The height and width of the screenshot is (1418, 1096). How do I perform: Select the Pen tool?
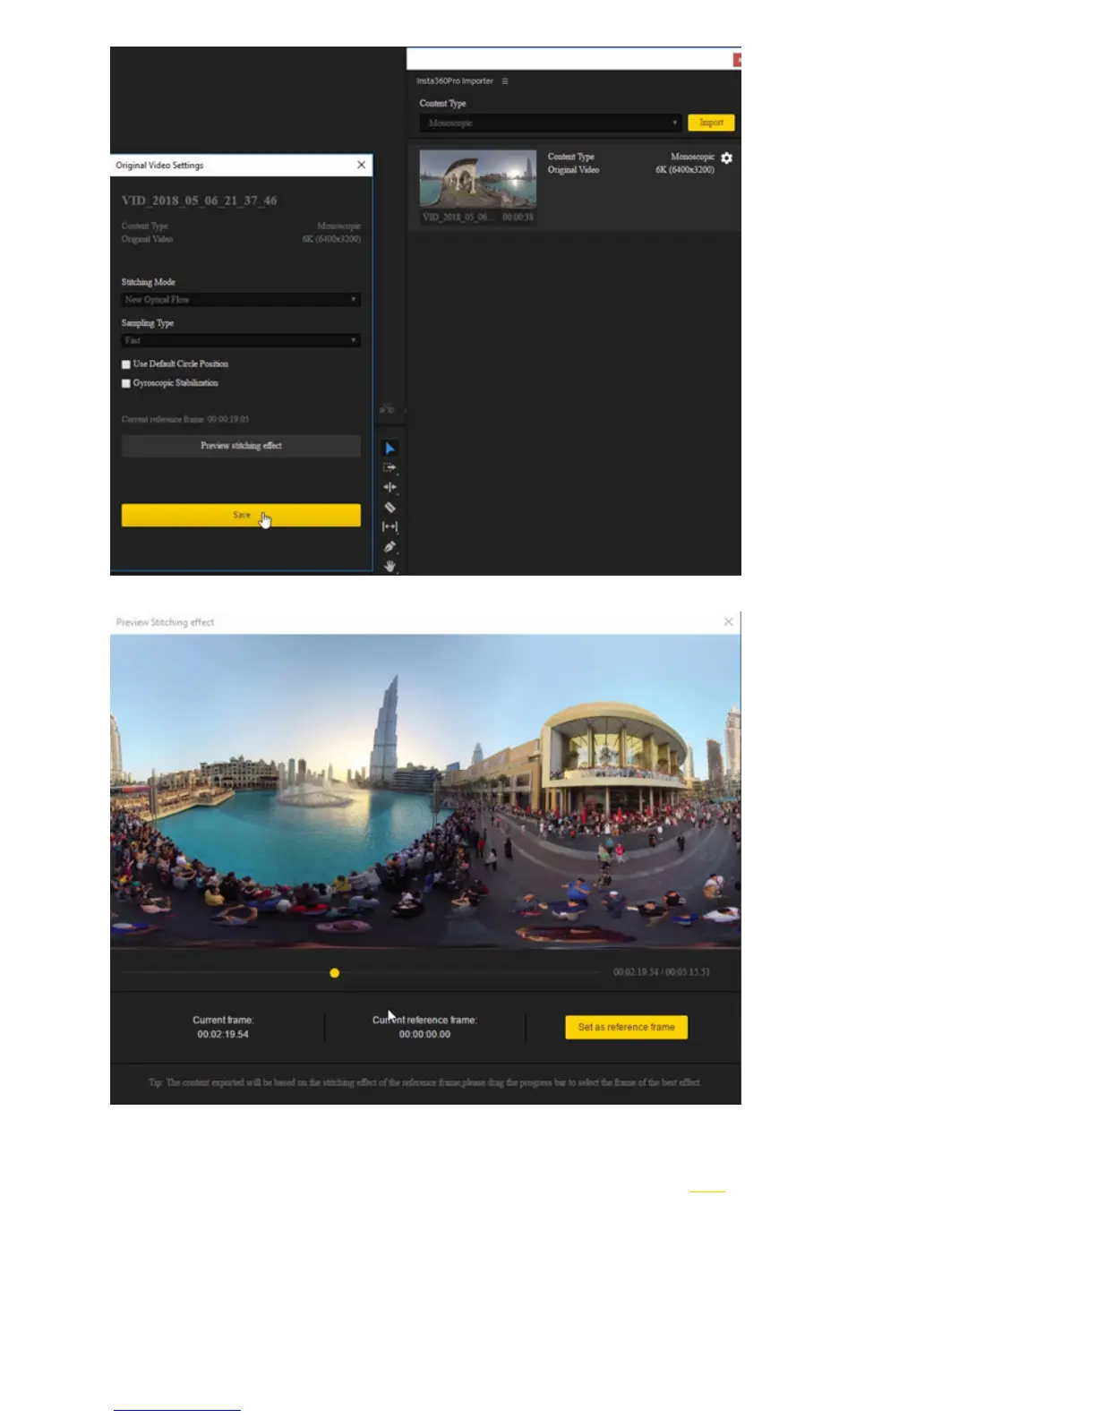(390, 546)
